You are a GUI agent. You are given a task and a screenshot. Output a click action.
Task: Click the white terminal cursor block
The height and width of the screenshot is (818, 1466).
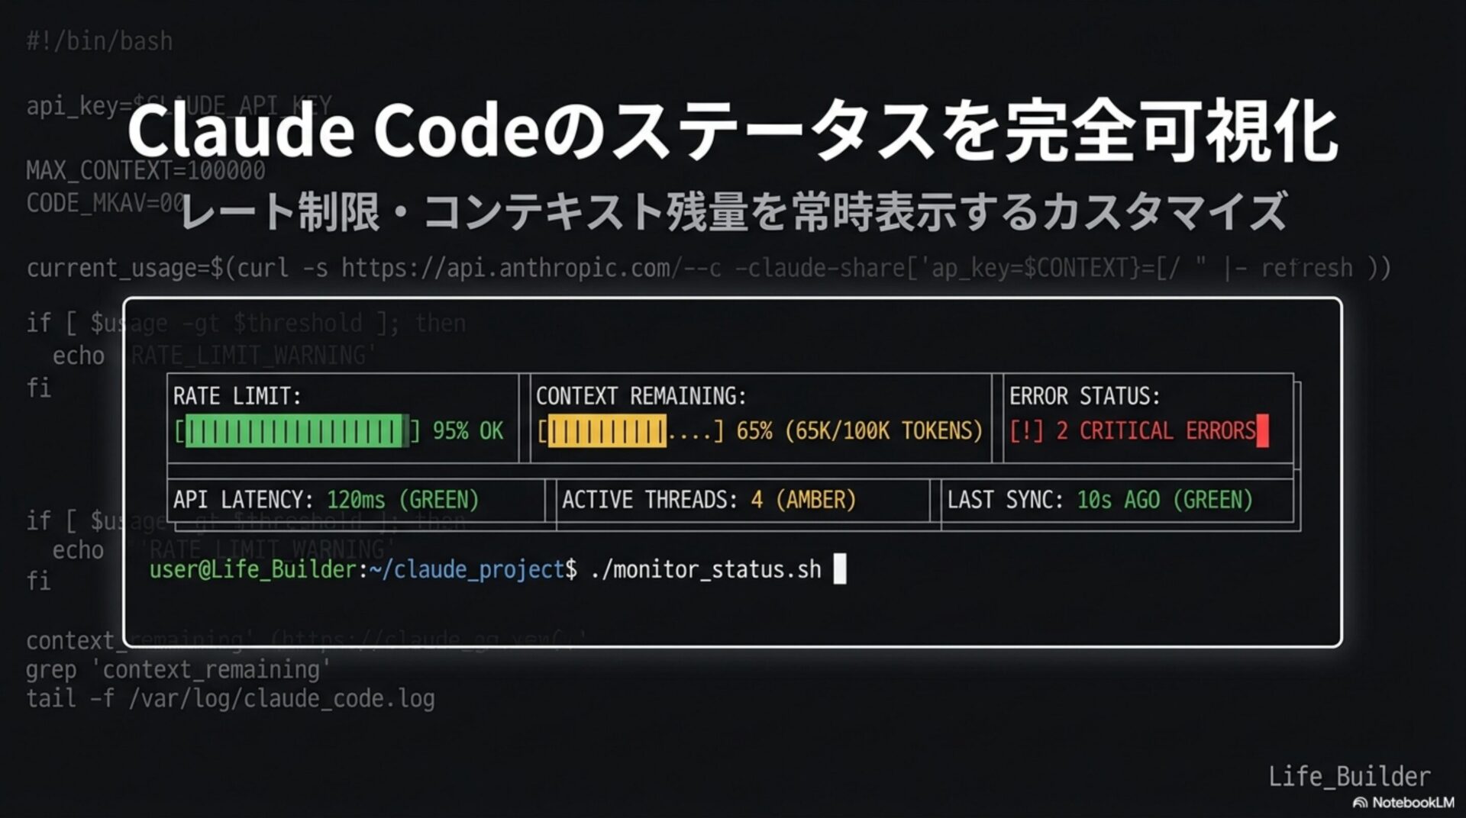pyautogui.click(x=840, y=569)
